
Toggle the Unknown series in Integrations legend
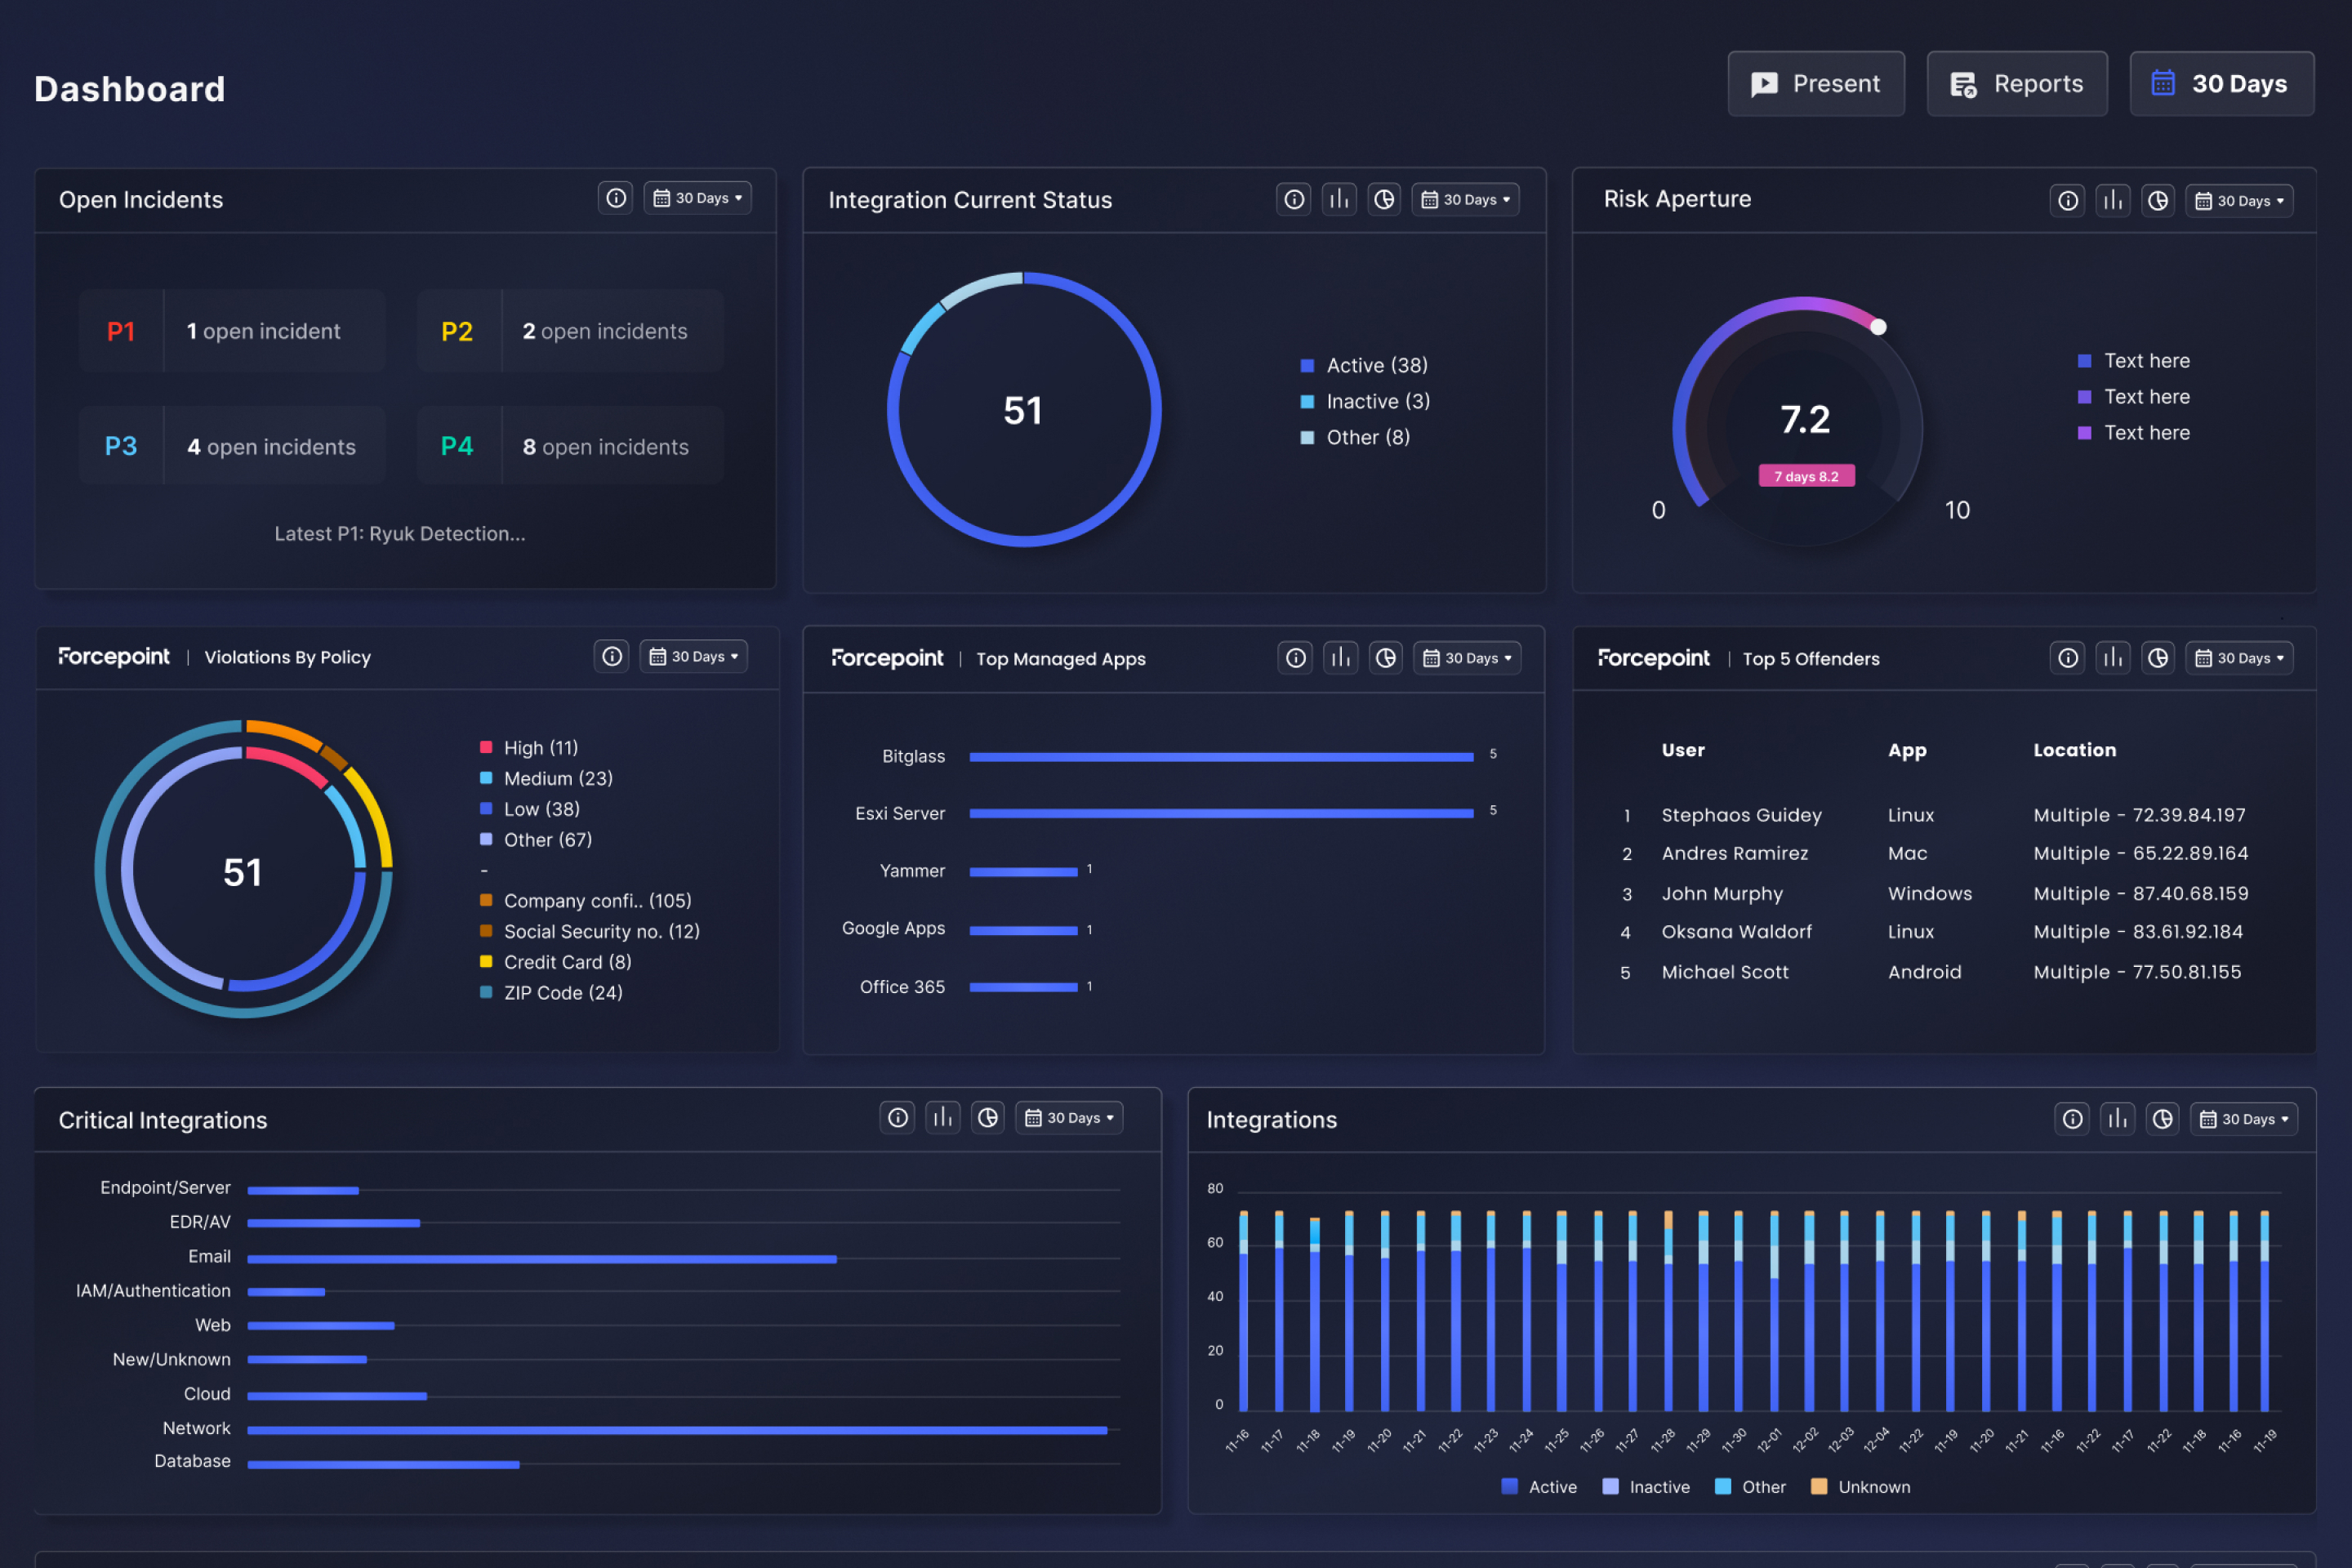(1860, 1487)
